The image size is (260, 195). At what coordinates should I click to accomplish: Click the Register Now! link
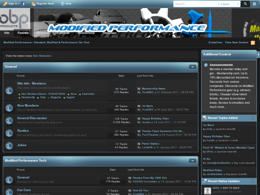[x=45, y=4]
